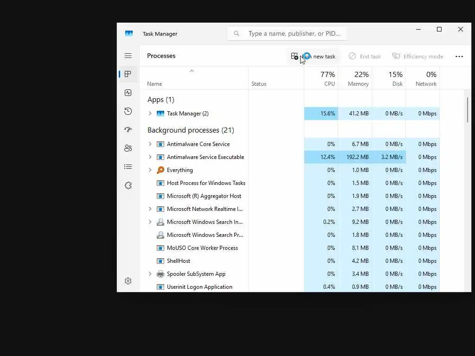The height and width of the screenshot is (356, 475).
Task: Click the ShellHost process icon
Action: tap(160, 261)
